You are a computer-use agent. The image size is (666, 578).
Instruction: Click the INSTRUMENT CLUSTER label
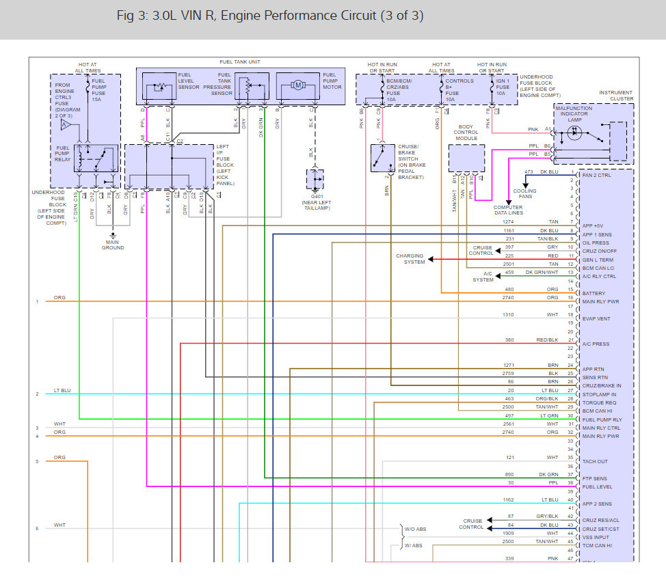[x=616, y=96]
